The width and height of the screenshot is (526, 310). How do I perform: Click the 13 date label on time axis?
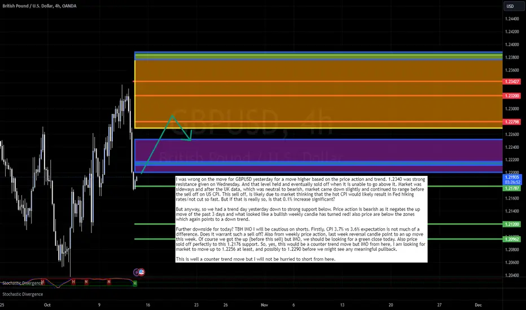342,305
